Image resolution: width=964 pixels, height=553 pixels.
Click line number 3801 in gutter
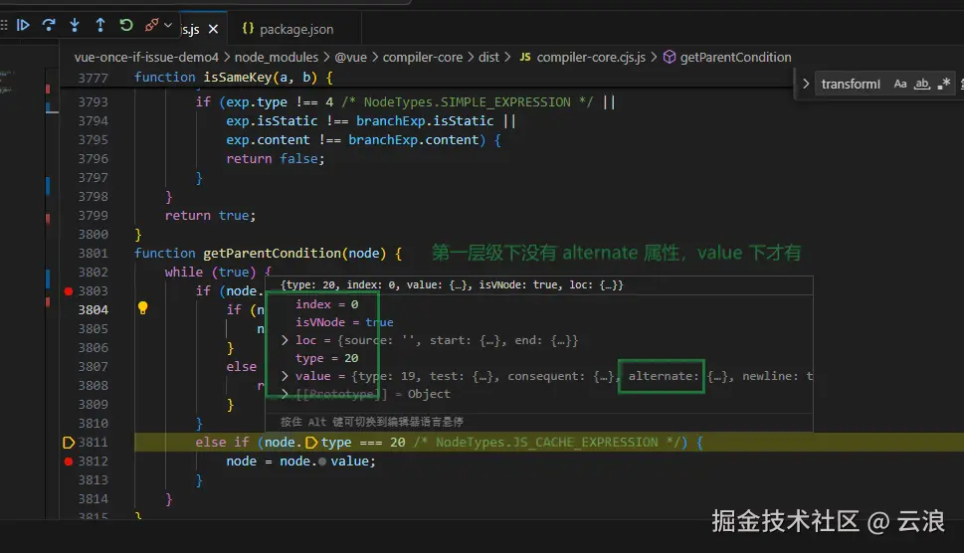point(93,254)
